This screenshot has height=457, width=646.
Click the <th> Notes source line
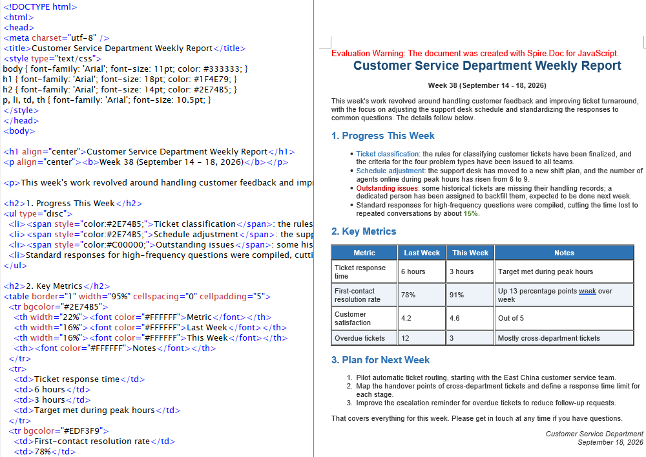click(x=114, y=348)
